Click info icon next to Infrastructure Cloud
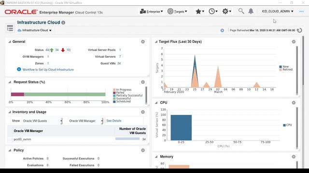This screenshot has width=309, height=173. [x=63, y=23]
